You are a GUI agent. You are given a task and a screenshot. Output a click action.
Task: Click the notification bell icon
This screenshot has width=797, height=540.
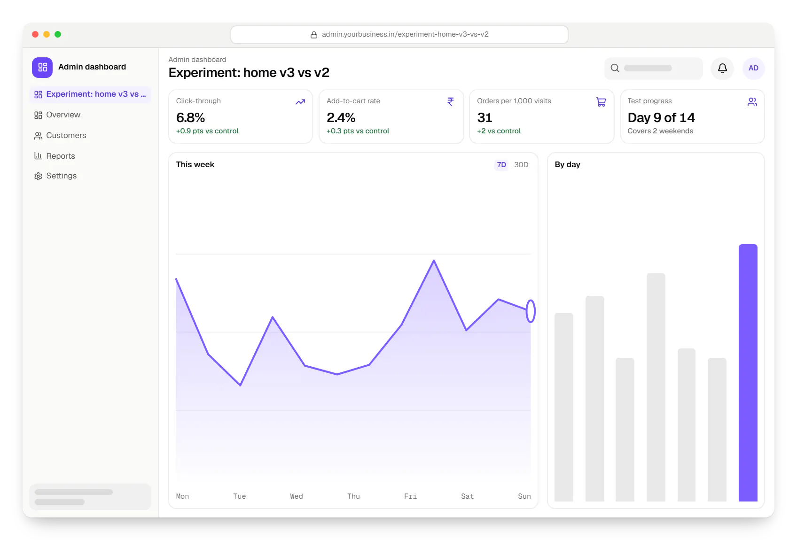[x=722, y=68]
